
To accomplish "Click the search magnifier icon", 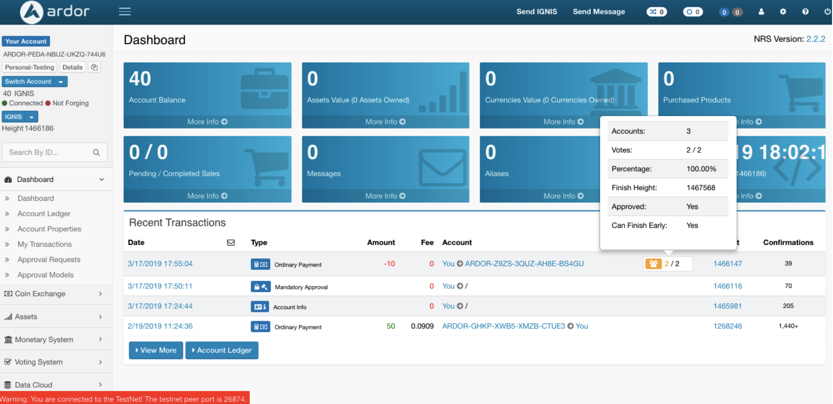I will point(96,153).
